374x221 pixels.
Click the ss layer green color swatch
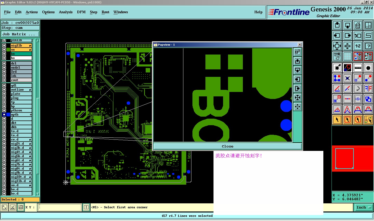(8, 50)
